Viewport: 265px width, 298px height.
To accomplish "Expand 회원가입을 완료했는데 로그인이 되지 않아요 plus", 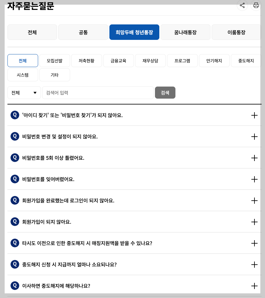I will pos(254,201).
